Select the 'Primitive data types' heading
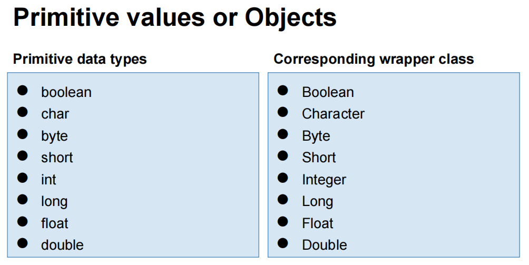Image resolution: width=529 pixels, height=265 pixels. click(x=80, y=60)
